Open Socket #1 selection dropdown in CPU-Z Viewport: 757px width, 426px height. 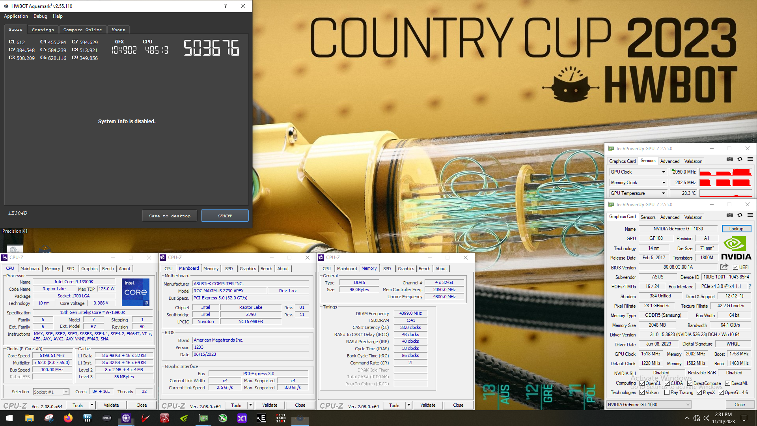click(65, 392)
